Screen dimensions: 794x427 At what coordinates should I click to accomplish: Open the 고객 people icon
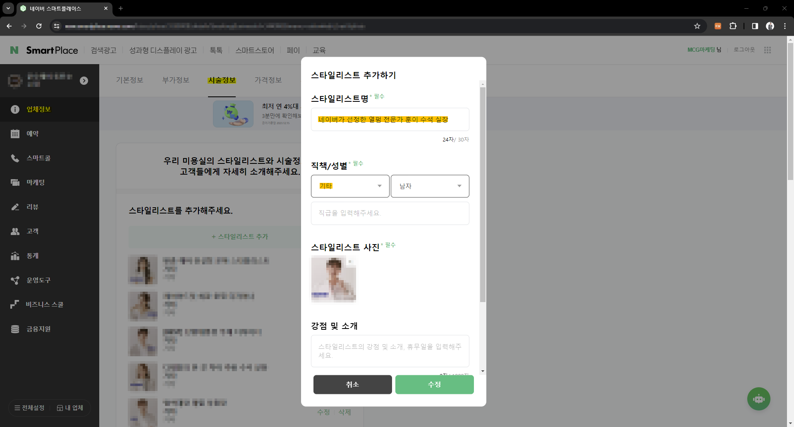tap(15, 231)
